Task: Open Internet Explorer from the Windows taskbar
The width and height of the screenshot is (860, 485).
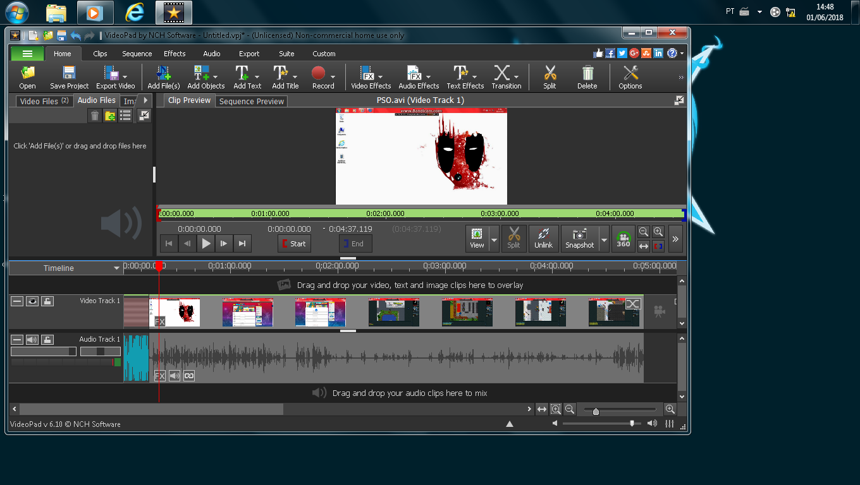Action: pos(134,12)
